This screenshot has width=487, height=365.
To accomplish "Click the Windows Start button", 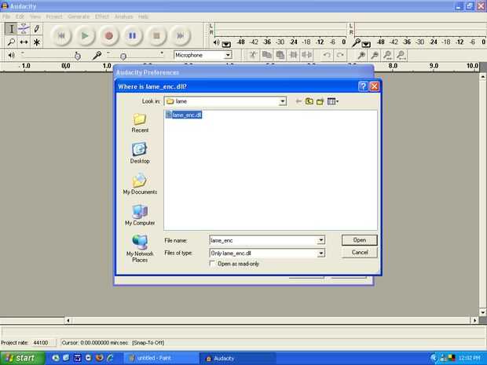I will point(22,358).
